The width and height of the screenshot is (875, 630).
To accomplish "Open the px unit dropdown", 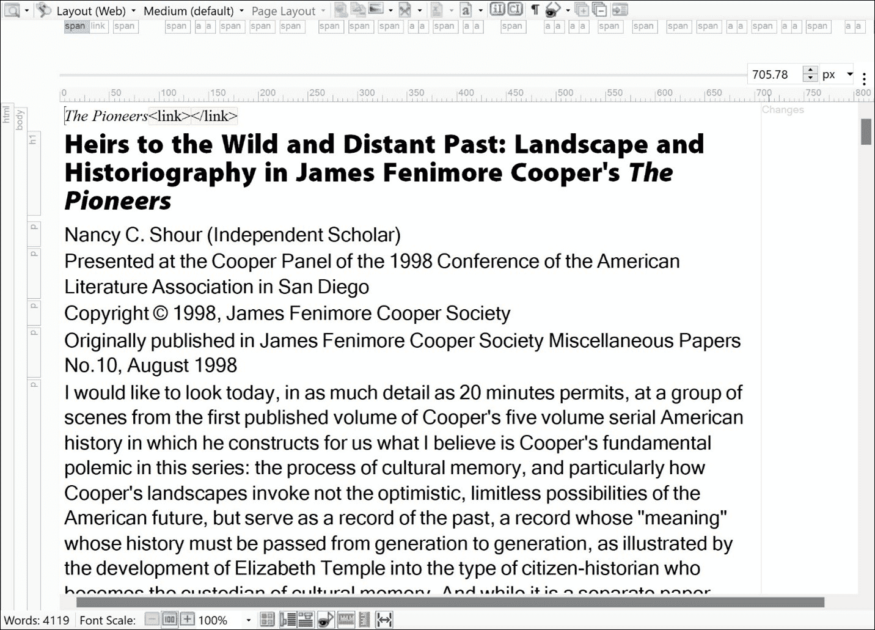I will coord(838,74).
